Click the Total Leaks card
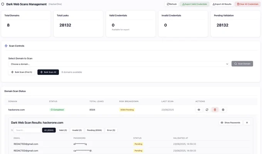The width and height of the screenshot is (262, 154). tap(78, 24)
